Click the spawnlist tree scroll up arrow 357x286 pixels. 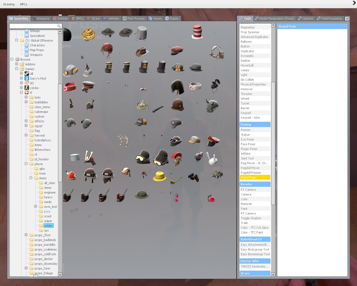(x=60, y=32)
